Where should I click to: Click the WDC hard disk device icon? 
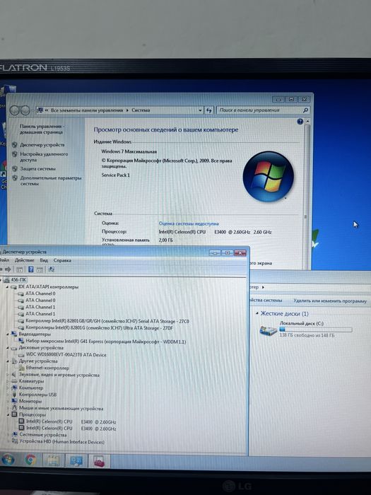tap(21, 355)
